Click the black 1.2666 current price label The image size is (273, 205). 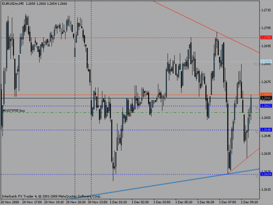coord(266,98)
